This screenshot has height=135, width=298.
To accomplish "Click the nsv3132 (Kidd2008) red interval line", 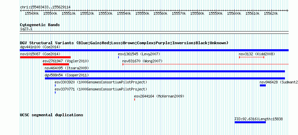I will tap(252, 57).
